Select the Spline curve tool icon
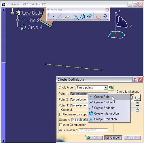This screenshot has height=143, width=144. click(105, 16)
